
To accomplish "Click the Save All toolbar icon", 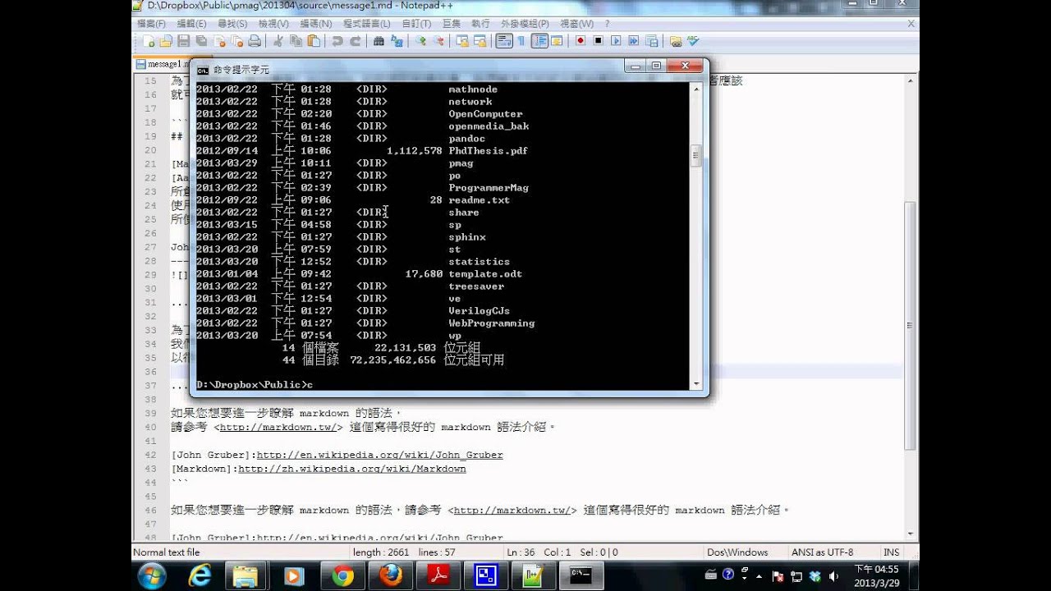I will (201, 41).
